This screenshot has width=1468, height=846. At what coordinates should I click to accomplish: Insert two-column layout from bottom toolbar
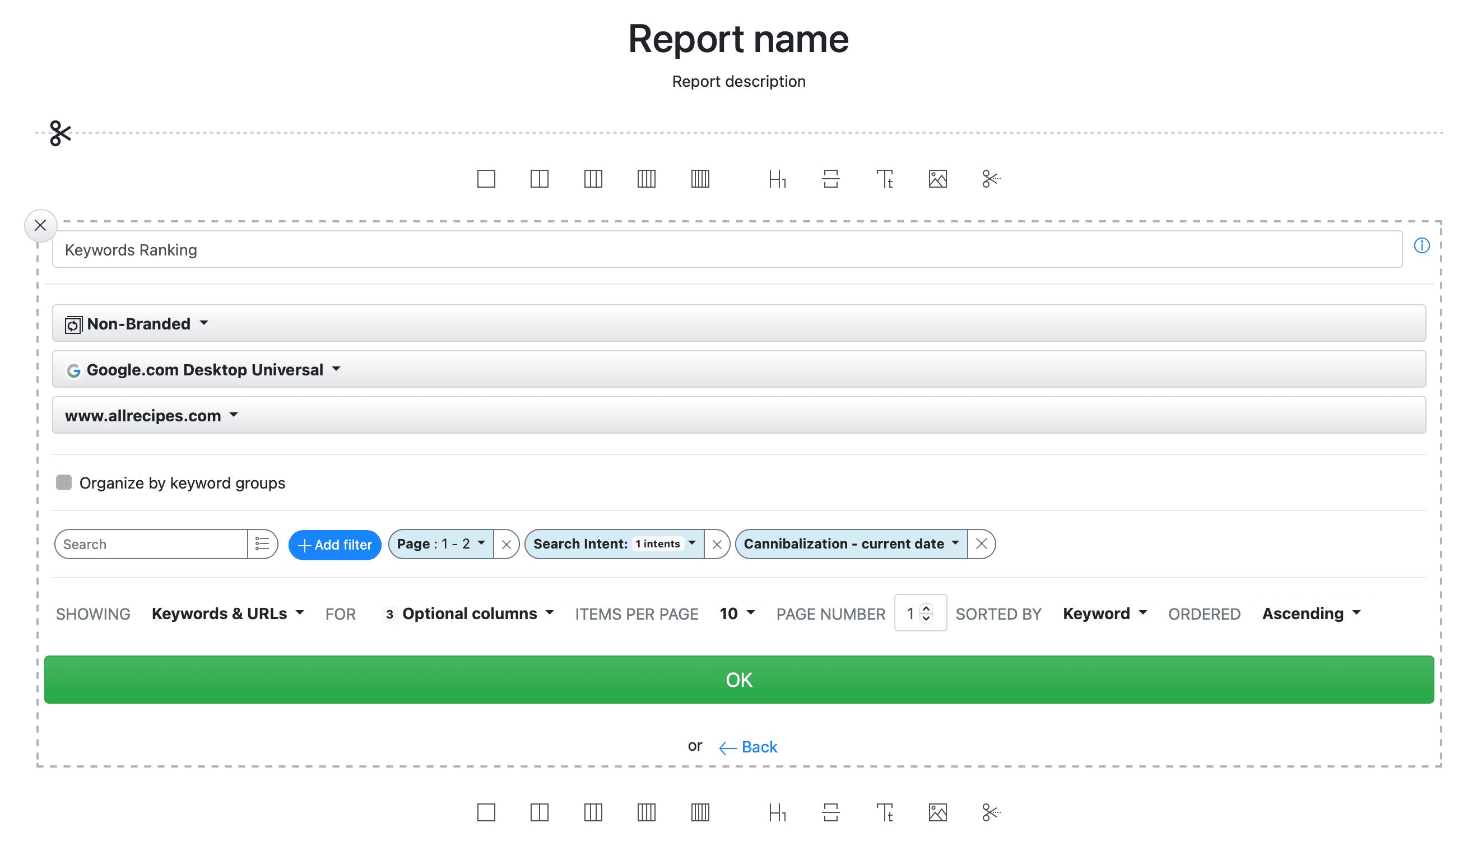539,812
